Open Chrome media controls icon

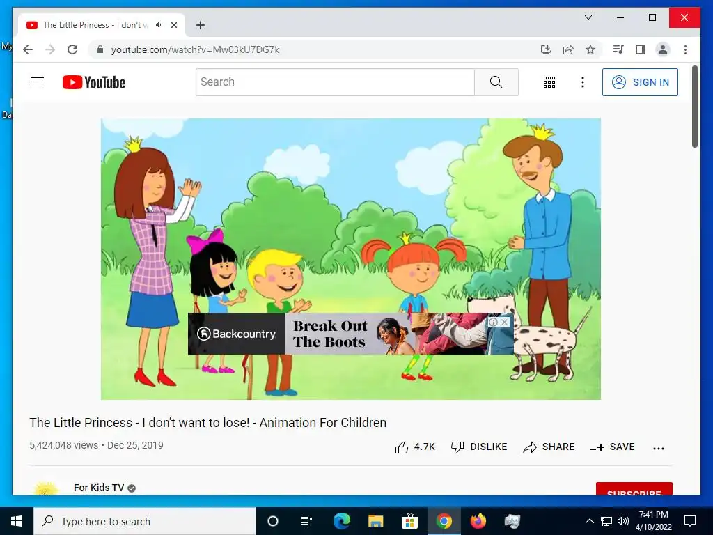pos(618,49)
